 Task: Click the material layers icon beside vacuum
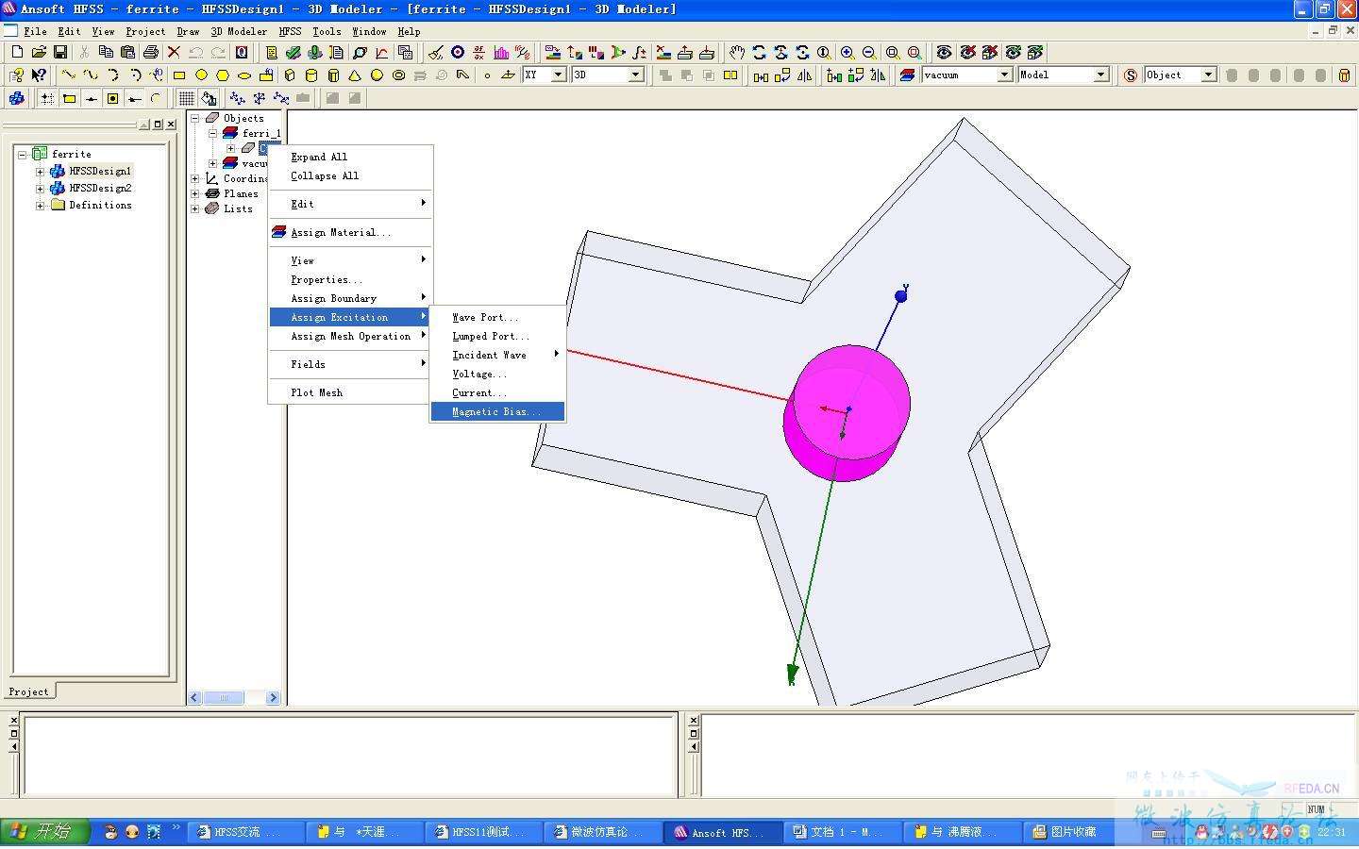click(x=908, y=75)
